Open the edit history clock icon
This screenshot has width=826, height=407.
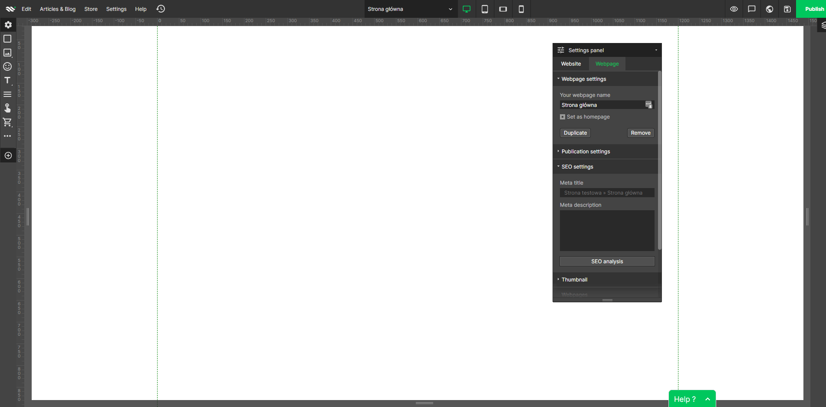160,9
